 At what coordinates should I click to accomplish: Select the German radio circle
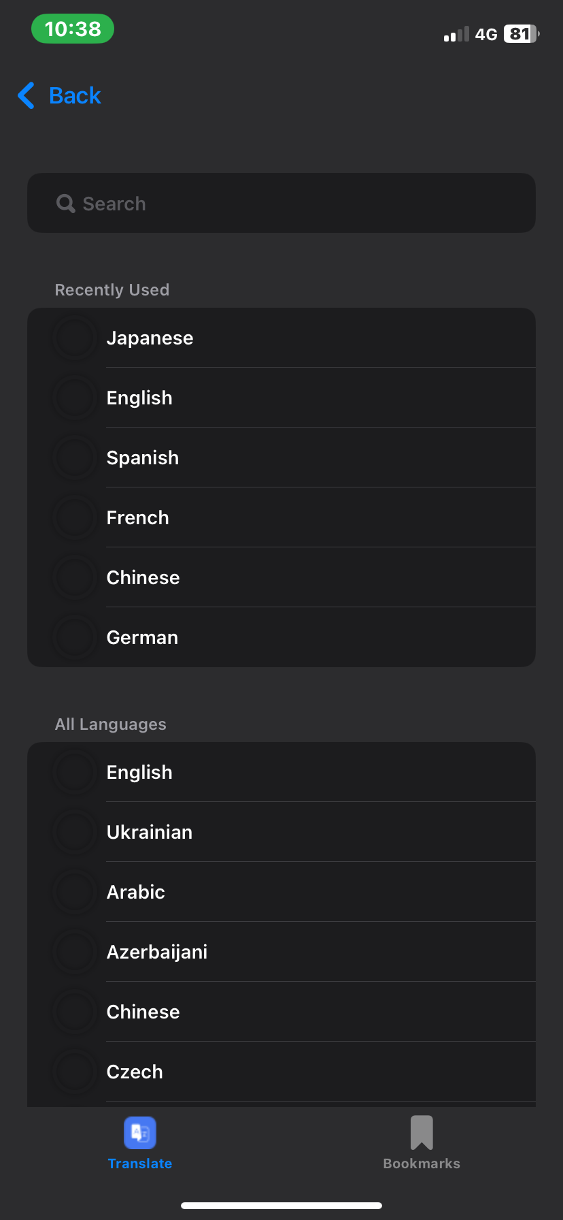click(x=75, y=637)
